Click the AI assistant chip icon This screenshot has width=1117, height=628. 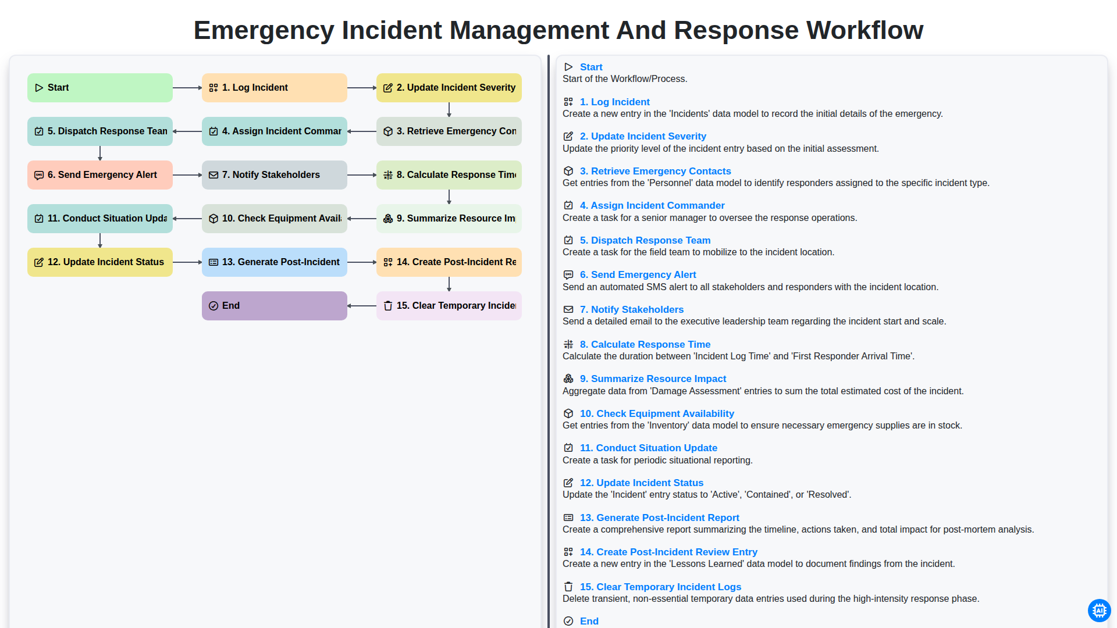click(x=1099, y=611)
